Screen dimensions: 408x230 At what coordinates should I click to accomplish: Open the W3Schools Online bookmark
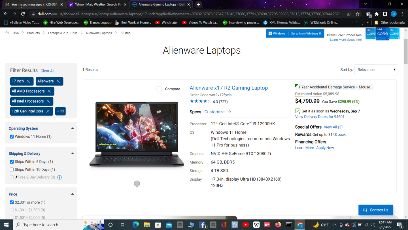321,22
